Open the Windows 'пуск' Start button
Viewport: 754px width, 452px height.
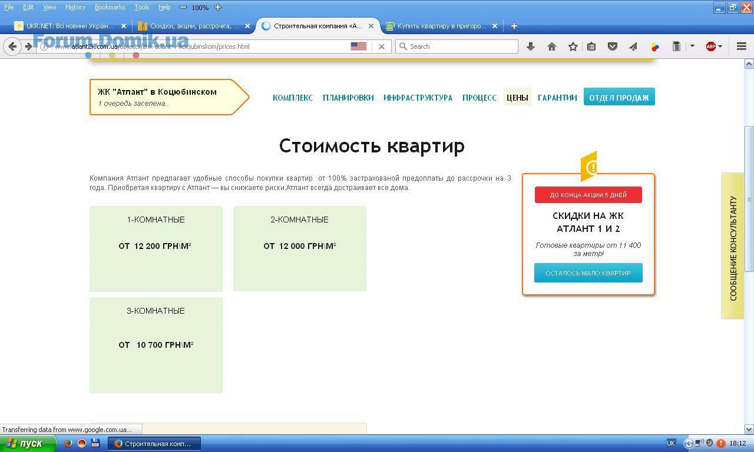pos(28,443)
